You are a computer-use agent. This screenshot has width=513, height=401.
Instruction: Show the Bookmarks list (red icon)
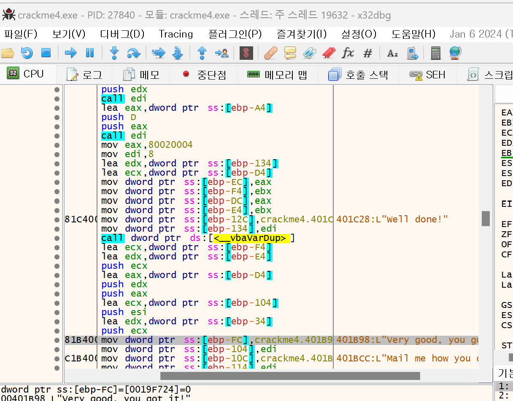(329, 53)
